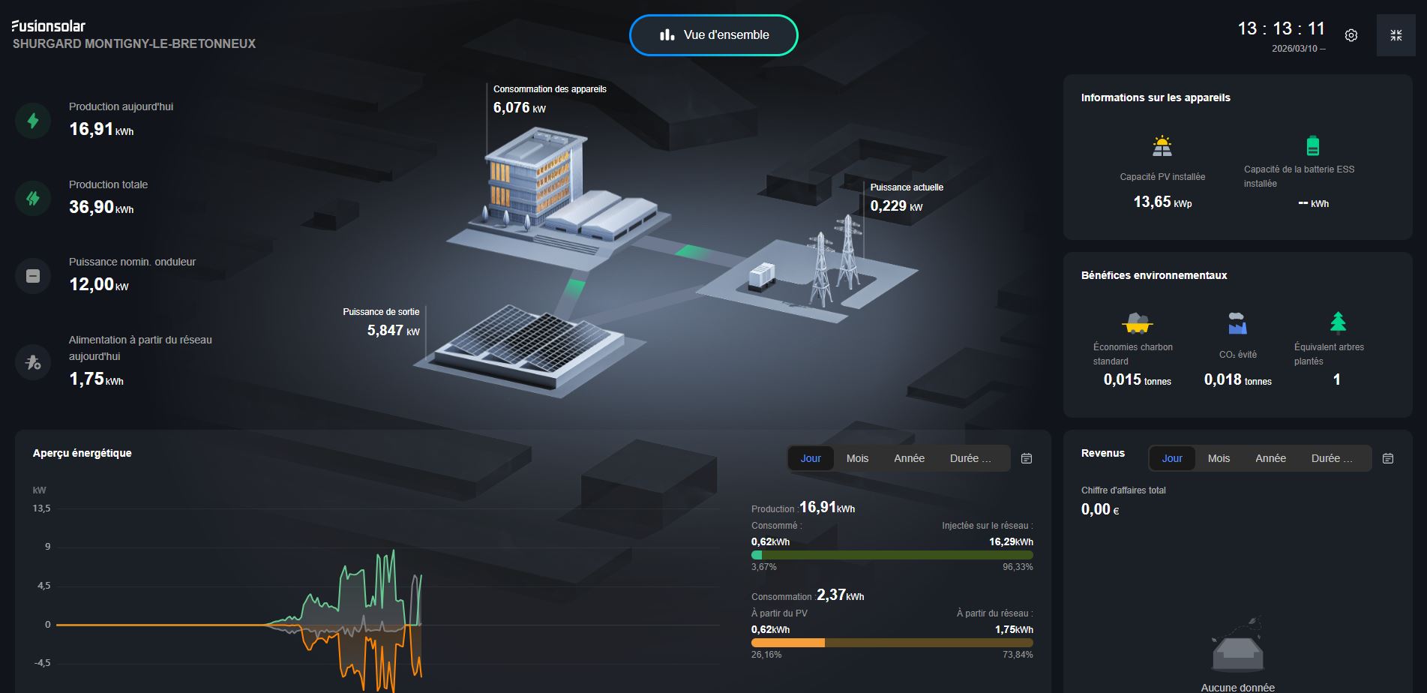Open the settings gear icon
This screenshot has height=693, width=1427.
click(1351, 35)
